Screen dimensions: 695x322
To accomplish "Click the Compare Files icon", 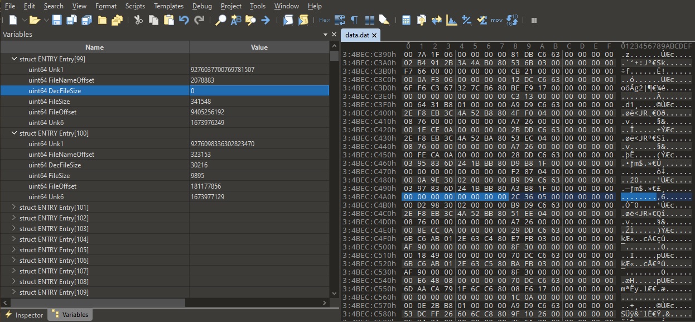I will tap(421, 20).
